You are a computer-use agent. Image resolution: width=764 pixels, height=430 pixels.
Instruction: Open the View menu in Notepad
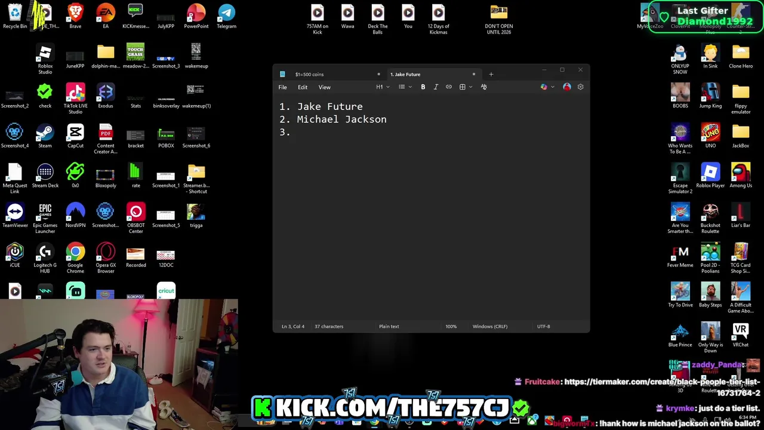[x=324, y=87]
